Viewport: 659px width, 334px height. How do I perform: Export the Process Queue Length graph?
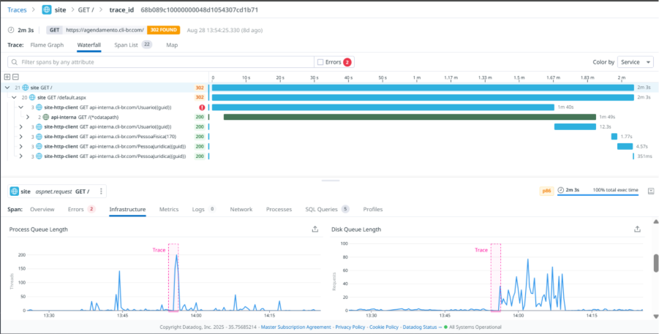[315, 229]
